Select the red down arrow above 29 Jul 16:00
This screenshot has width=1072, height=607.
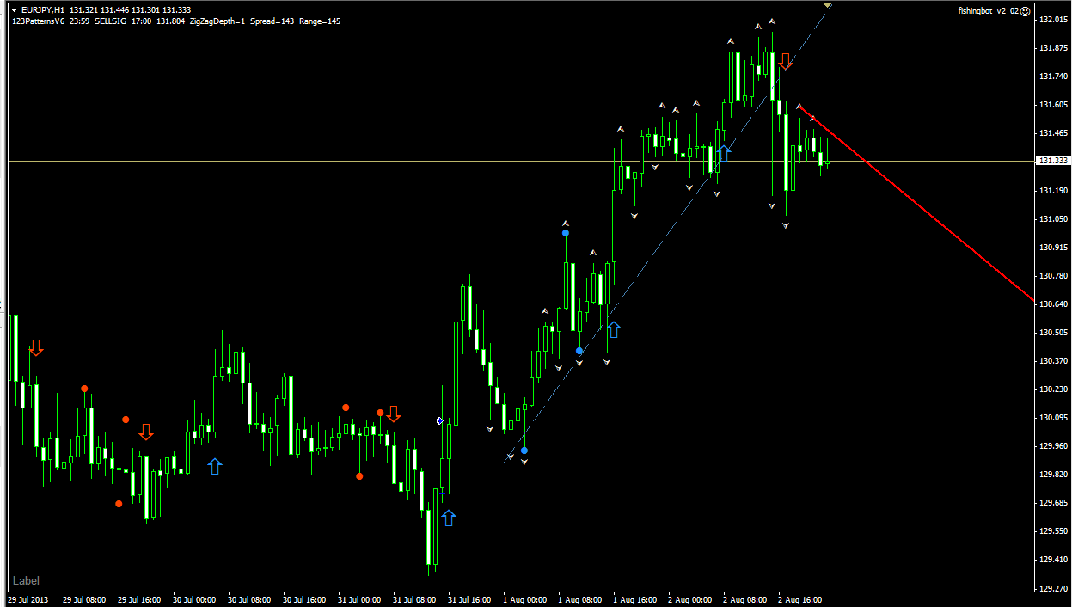[146, 432]
